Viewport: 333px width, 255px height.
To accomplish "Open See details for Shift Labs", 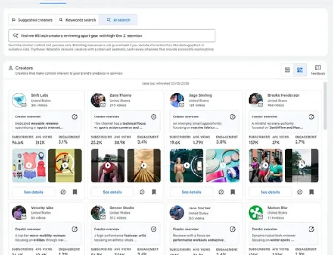I will (x=34, y=192).
